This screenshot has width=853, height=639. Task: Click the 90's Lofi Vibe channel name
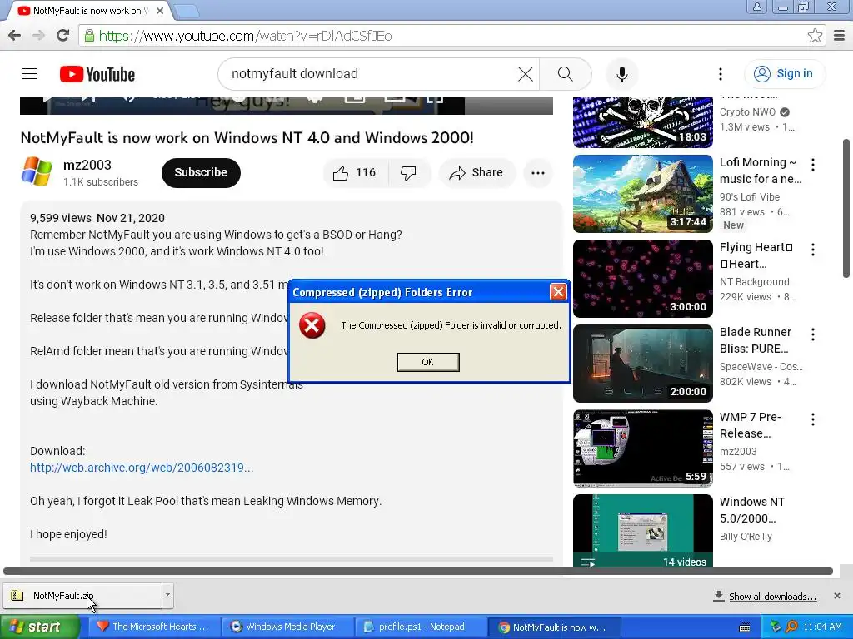click(x=750, y=196)
